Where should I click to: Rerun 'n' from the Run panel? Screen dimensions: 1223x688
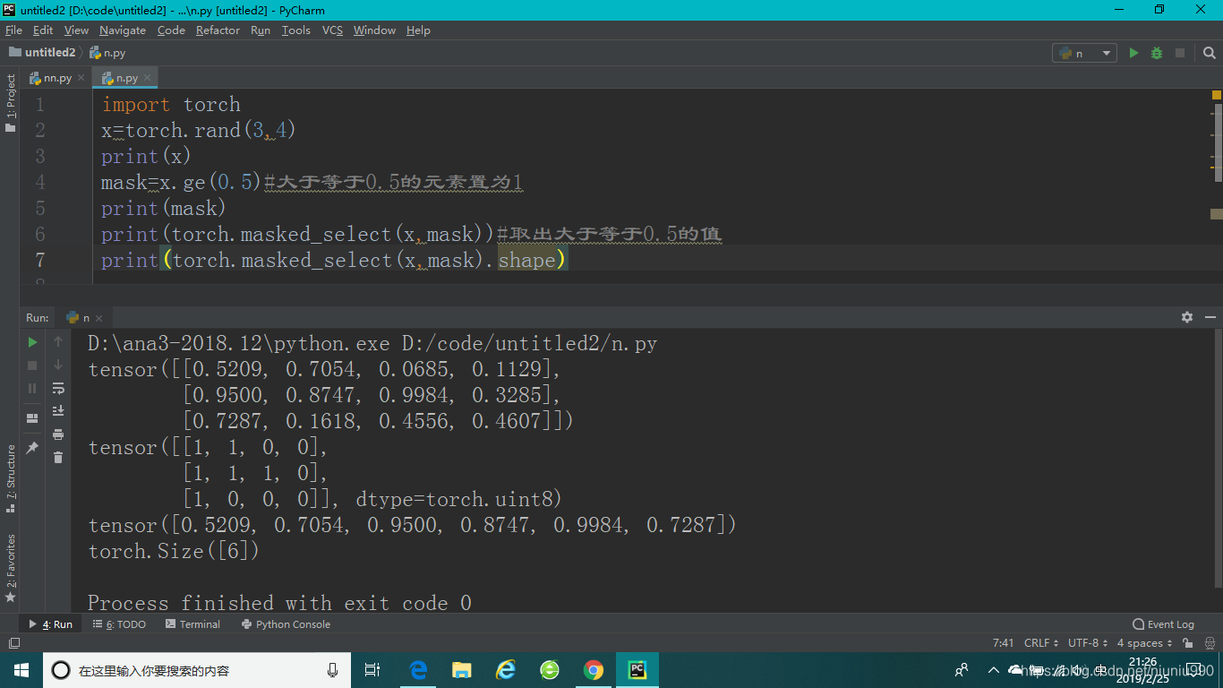point(32,341)
